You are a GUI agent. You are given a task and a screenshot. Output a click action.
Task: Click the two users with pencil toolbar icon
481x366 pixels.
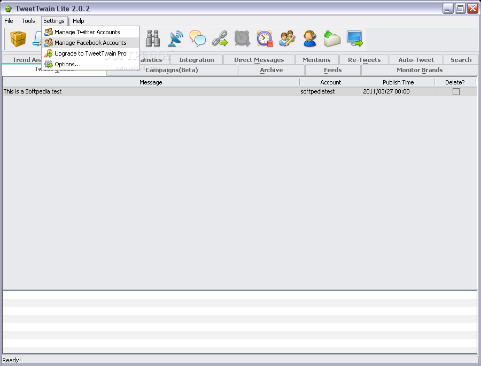(x=288, y=38)
